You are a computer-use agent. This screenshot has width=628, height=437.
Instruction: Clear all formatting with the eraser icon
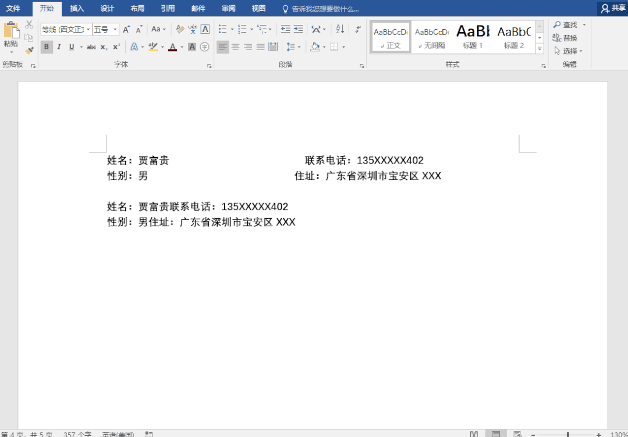(x=180, y=29)
